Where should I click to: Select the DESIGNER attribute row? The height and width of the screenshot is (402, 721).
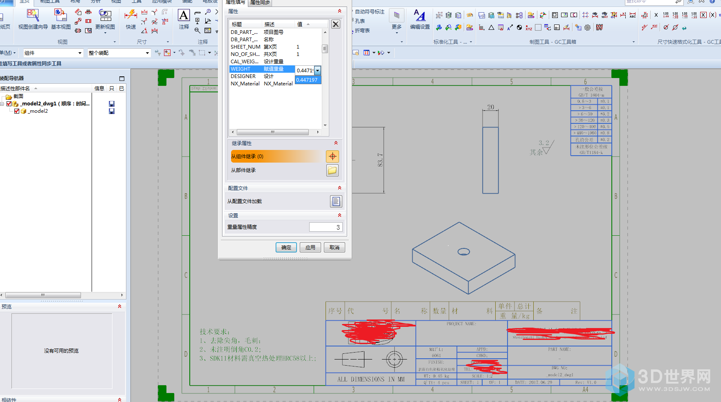coord(262,76)
